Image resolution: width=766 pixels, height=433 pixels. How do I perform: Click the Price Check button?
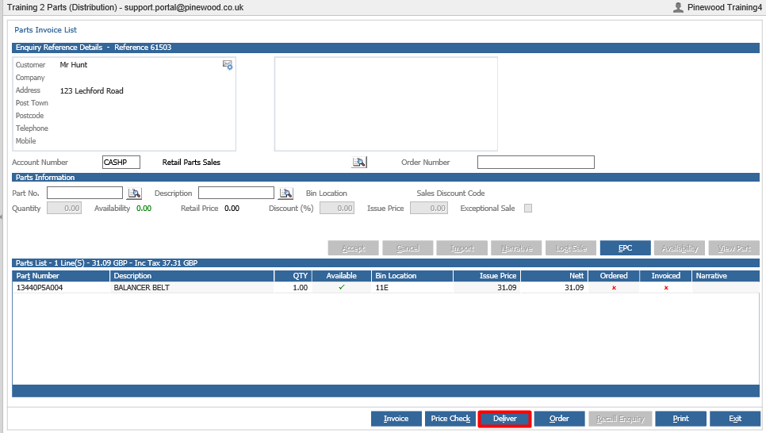[x=450, y=419]
